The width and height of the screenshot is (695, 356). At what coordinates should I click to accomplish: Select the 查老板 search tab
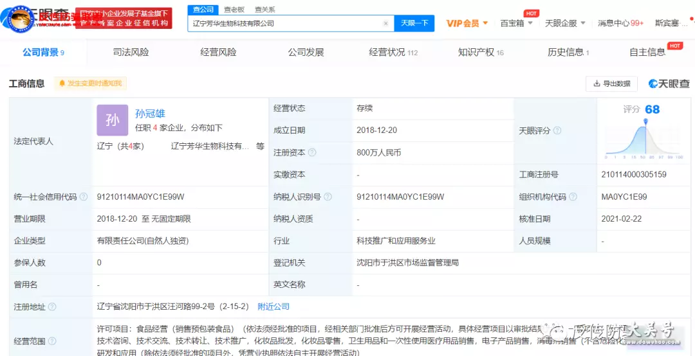[233, 9]
